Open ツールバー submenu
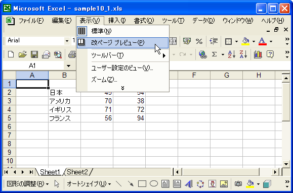 [x=123, y=55]
